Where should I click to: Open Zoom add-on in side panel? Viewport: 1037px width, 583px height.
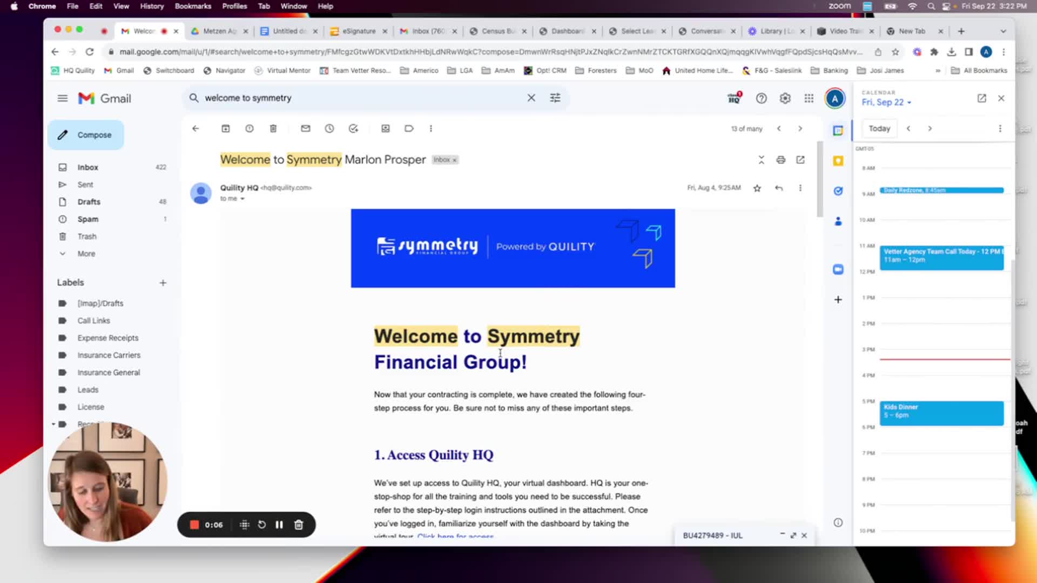838,269
